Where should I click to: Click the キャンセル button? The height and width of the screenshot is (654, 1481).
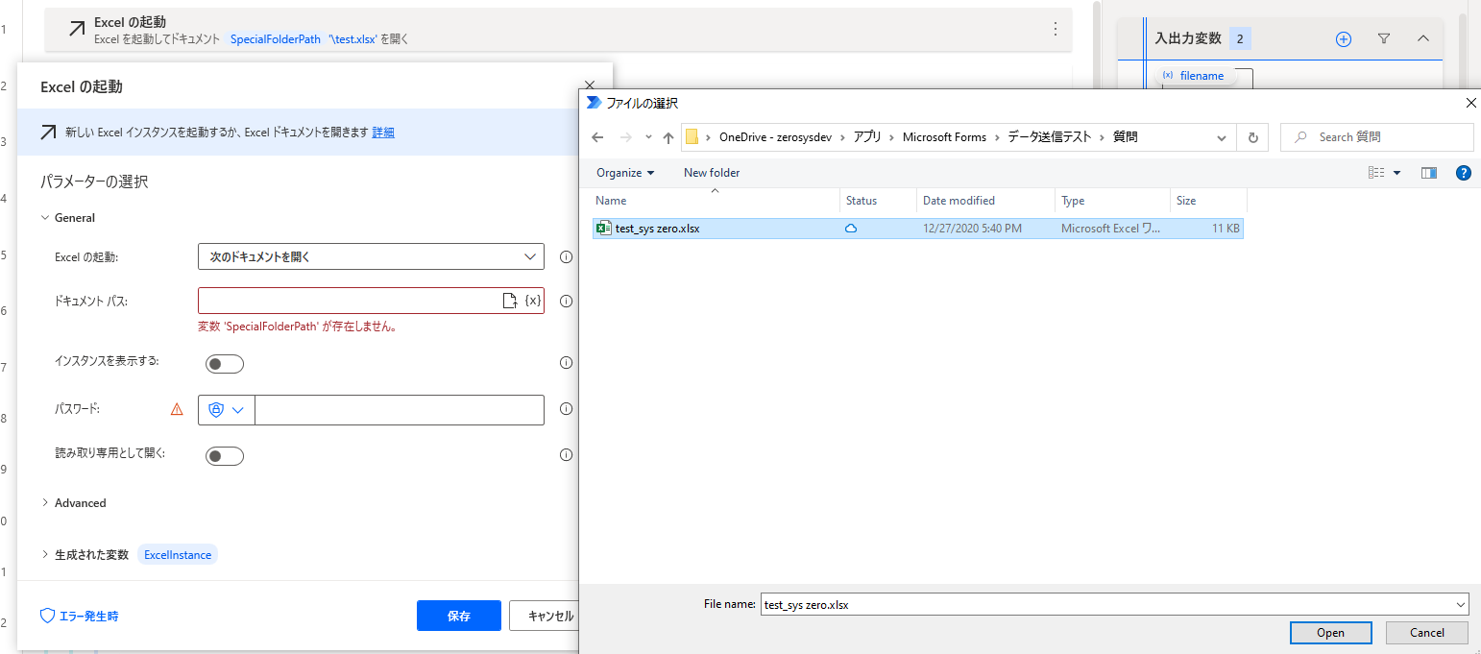click(545, 616)
